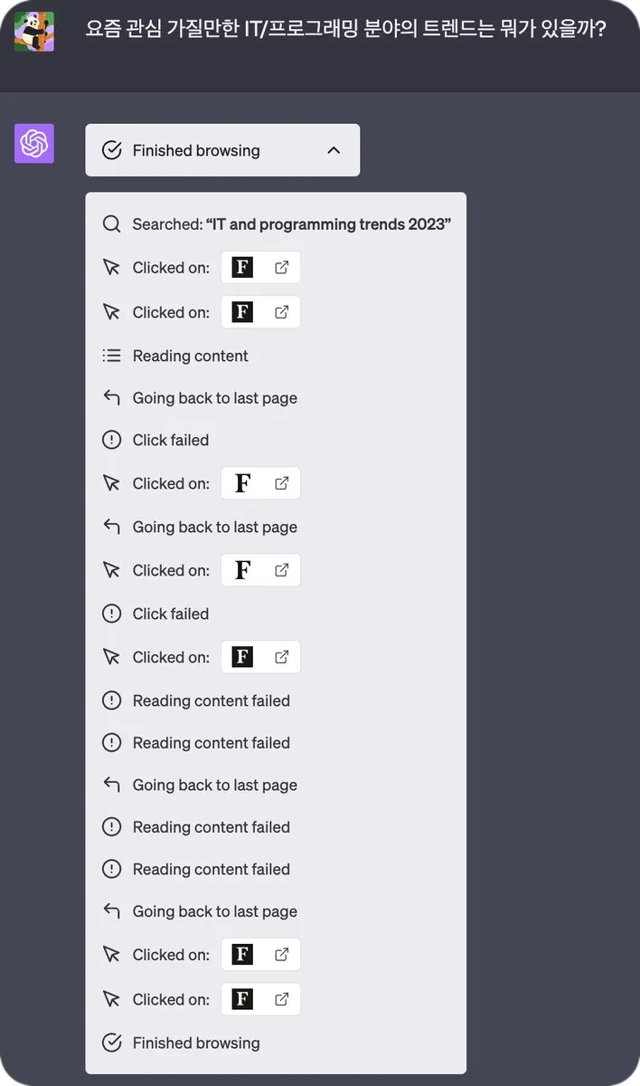Viewport: 640px width, 1086px height.
Task: Click the magnifier icon beside Searched
Action: pos(111,224)
